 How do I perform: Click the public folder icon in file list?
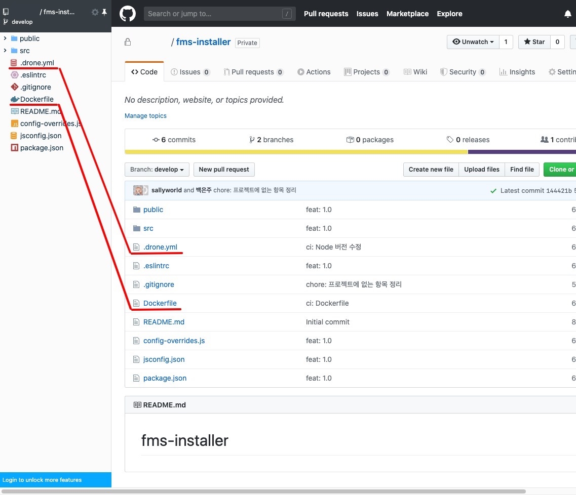(x=136, y=210)
